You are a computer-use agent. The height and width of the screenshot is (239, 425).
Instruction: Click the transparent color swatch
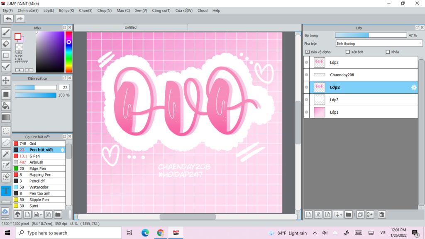point(19,47)
